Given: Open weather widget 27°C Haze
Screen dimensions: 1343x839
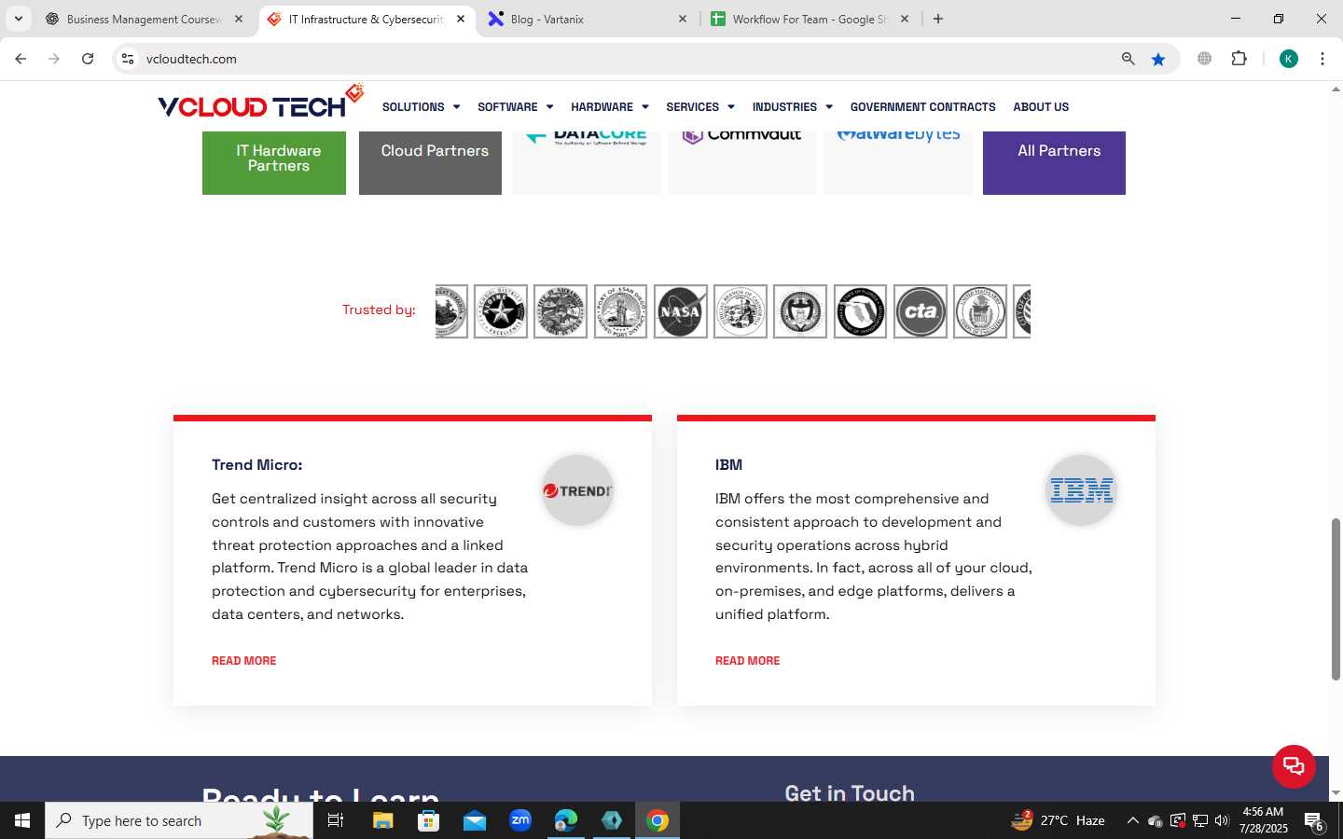Looking at the screenshot, I should [1059, 820].
